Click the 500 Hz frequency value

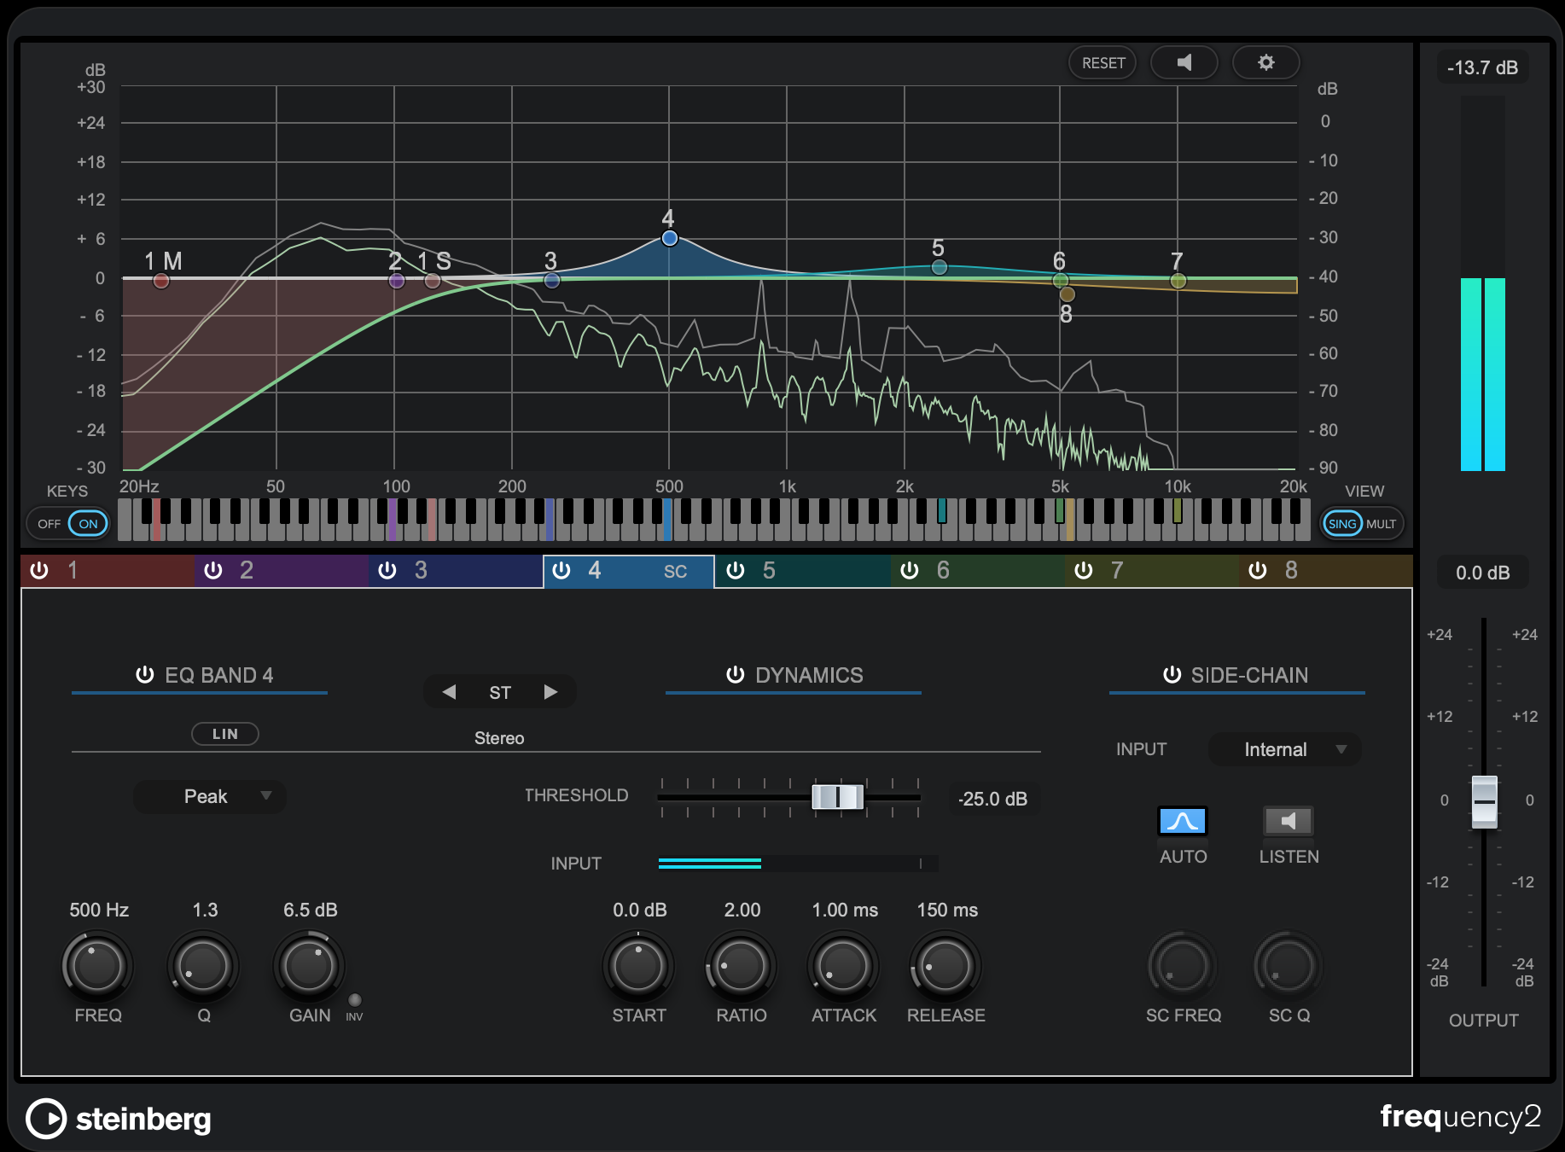(99, 910)
